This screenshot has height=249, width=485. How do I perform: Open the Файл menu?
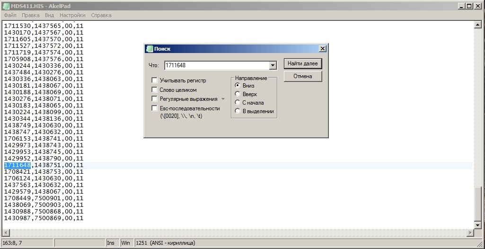click(10, 15)
